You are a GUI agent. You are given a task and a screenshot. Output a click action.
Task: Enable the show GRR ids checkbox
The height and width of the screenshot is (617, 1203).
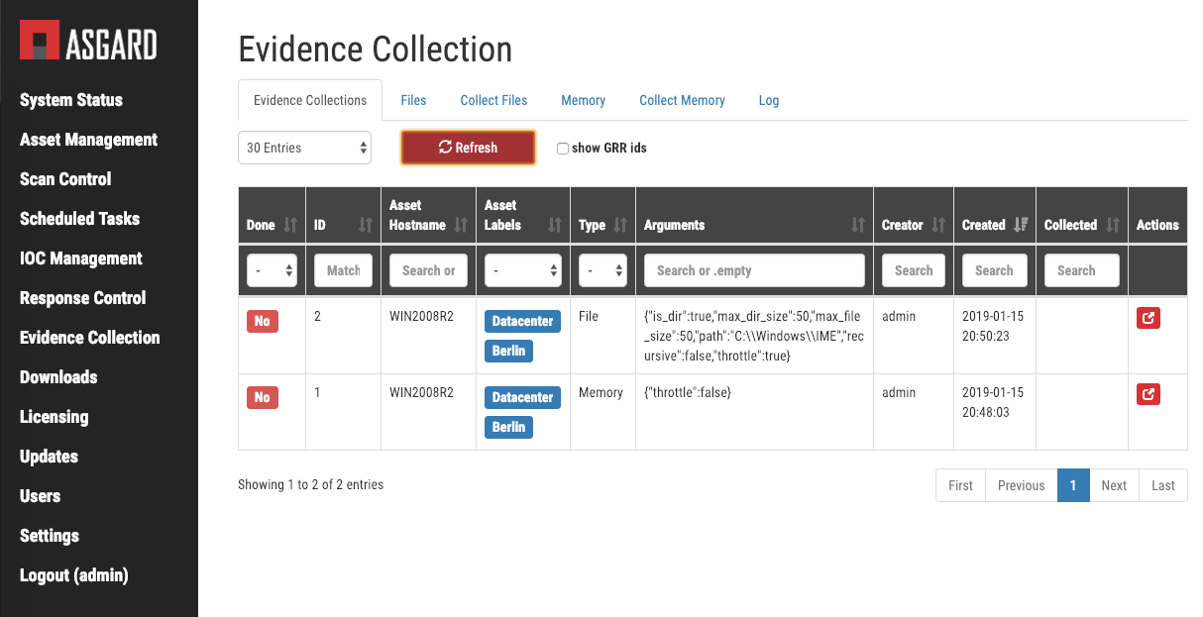click(563, 149)
